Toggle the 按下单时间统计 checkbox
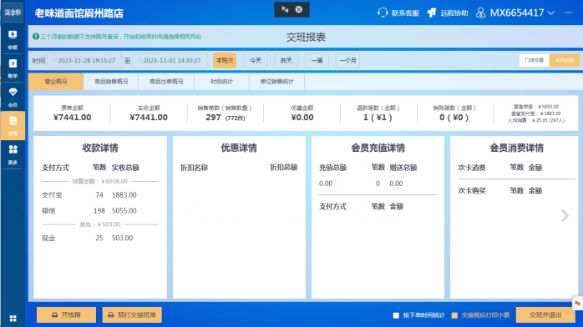Screen dimensions: 583x327 (396, 315)
